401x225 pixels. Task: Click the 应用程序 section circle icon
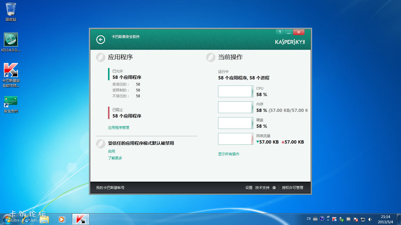(x=101, y=57)
